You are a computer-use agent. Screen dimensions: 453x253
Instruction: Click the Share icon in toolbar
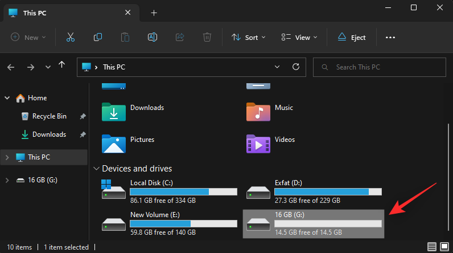(180, 37)
